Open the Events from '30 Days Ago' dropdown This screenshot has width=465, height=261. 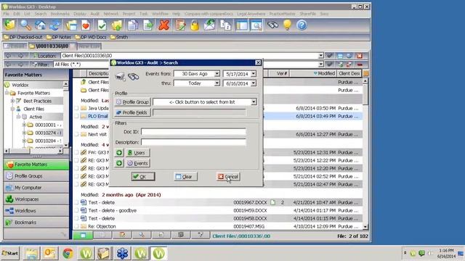(217, 74)
